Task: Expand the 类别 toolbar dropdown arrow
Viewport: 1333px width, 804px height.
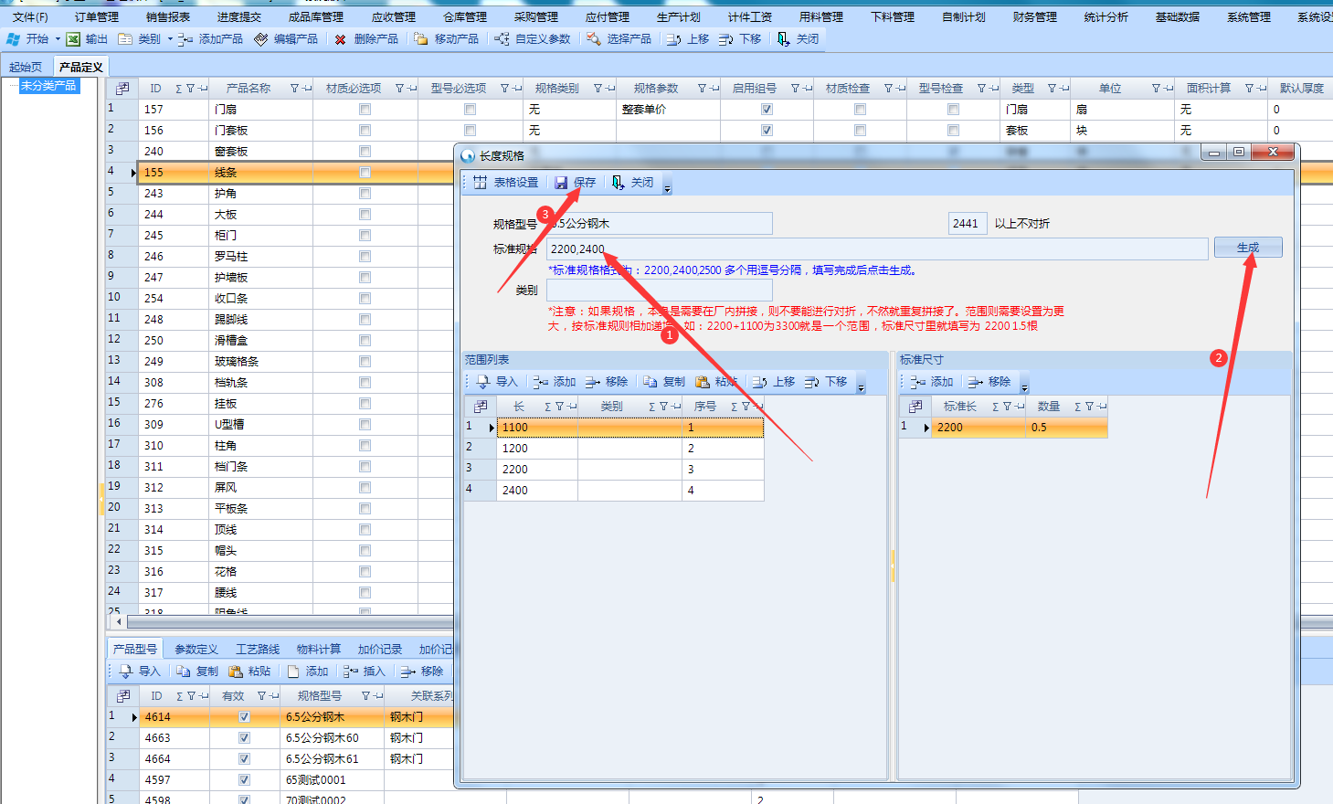Action: click(x=170, y=39)
